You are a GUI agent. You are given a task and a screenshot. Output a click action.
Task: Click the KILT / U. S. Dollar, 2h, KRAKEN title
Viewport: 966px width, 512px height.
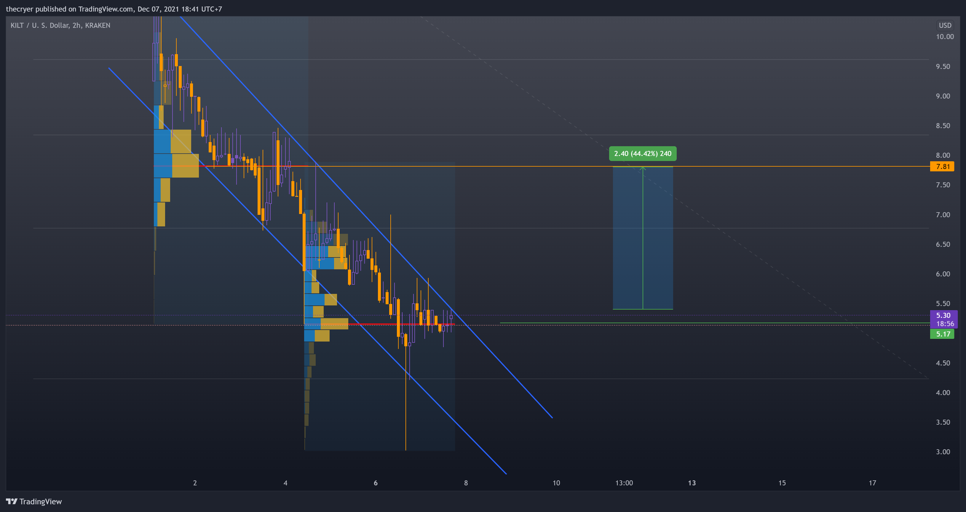click(60, 25)
